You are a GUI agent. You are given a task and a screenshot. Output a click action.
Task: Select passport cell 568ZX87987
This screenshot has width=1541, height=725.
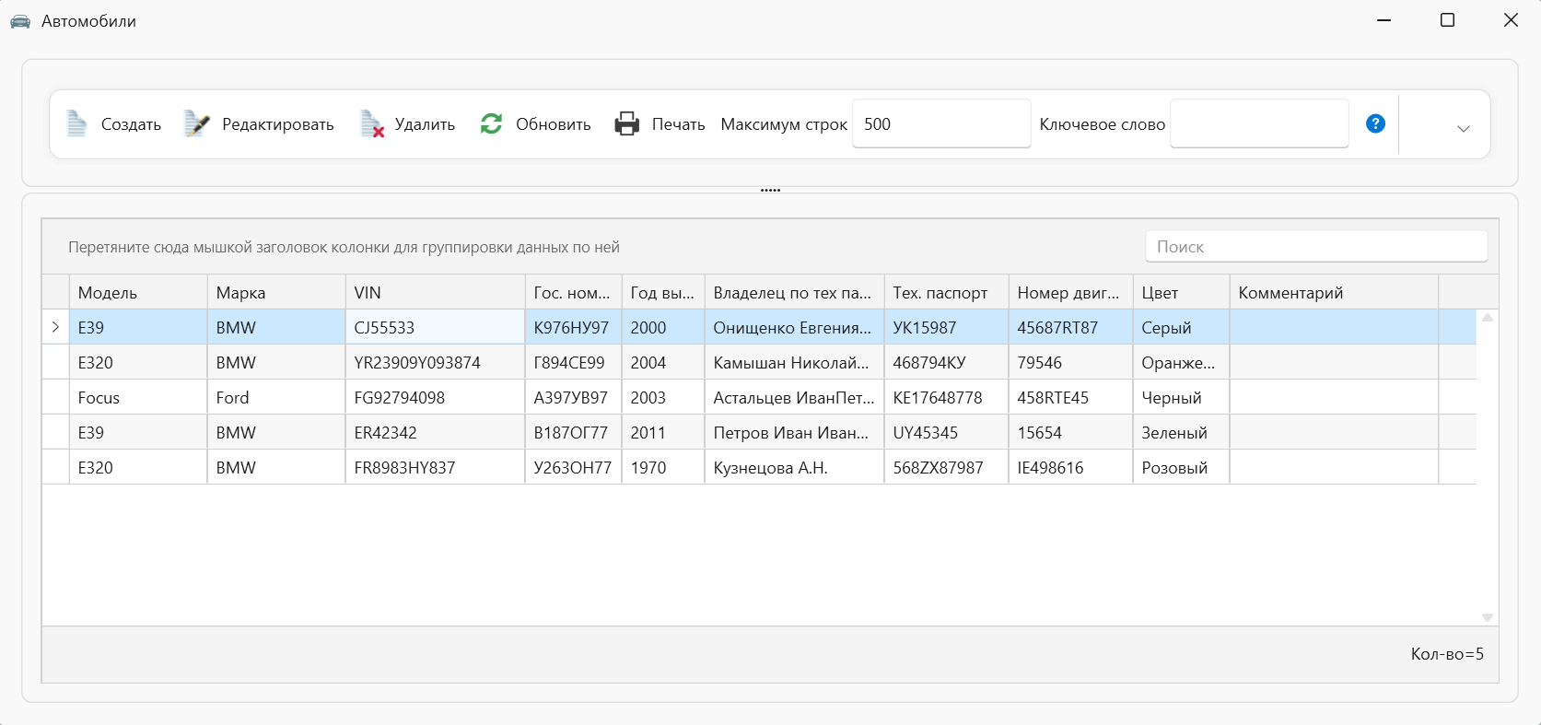tap(947, 467)
